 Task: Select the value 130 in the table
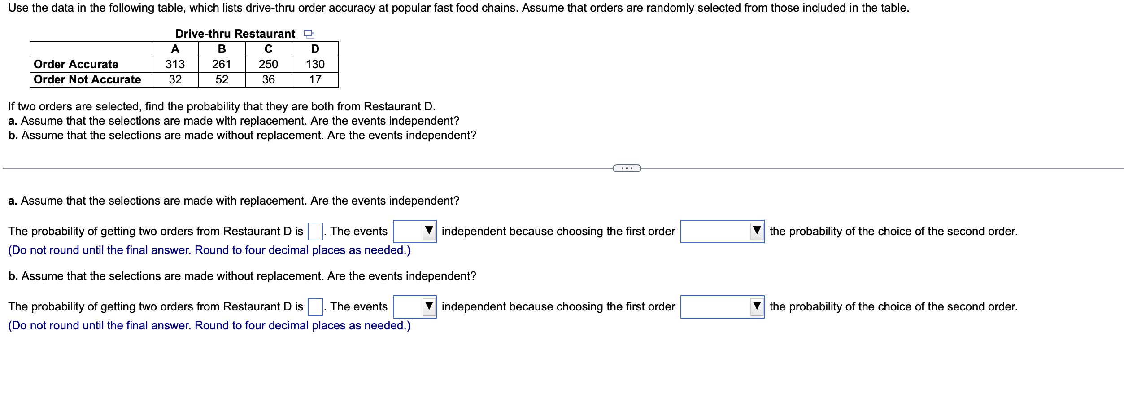tap(315, 64)
